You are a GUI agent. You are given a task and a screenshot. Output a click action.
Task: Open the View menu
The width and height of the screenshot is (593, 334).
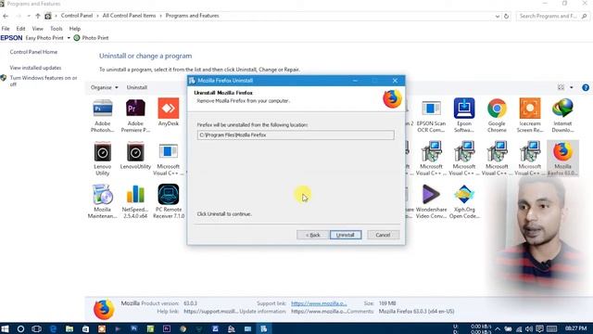(x=37, y=29)
